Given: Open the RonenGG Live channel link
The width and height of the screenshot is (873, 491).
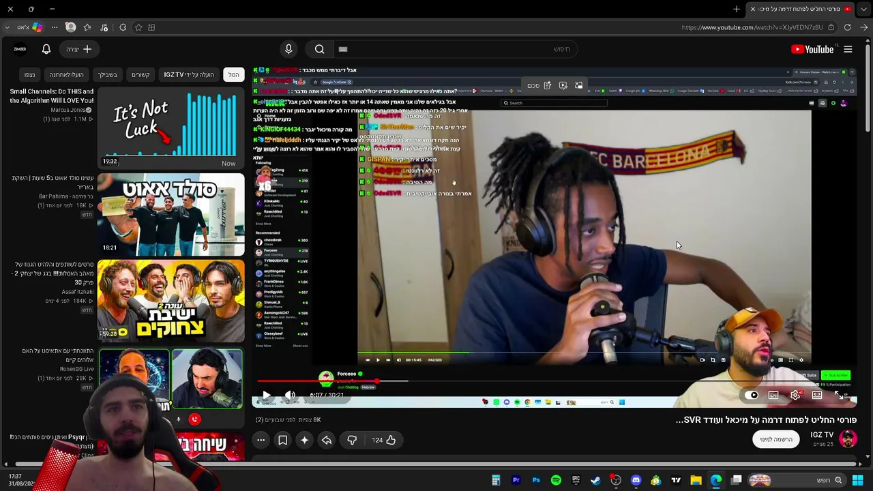Looking at the screenshot, I should tap(77, 369).
